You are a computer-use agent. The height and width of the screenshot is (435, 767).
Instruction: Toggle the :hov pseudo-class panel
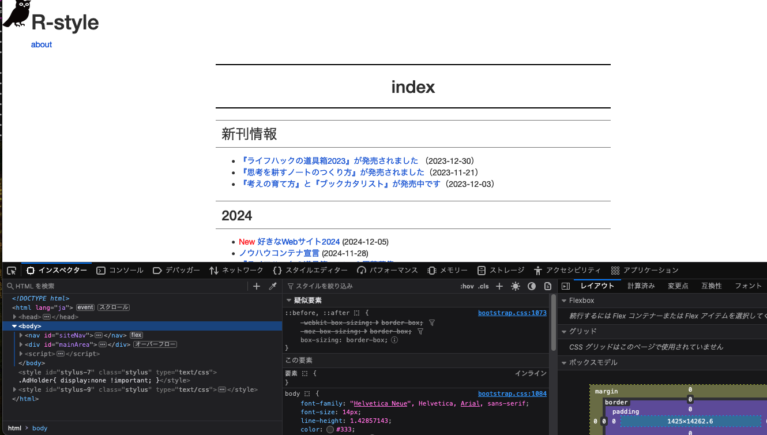[x=467, y=286]
